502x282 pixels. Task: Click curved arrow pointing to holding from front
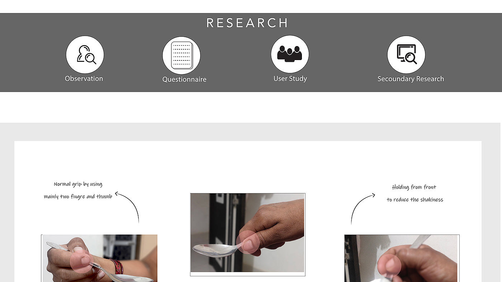[x=363, y=209]
